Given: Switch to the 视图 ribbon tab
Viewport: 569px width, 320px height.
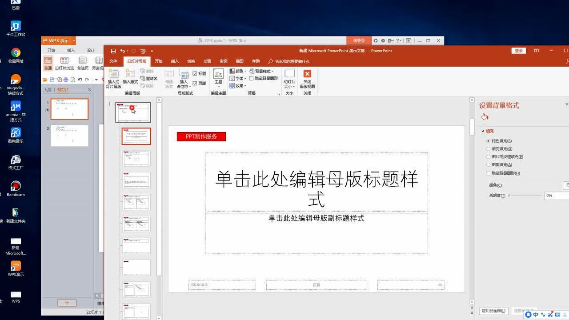Looking at the screenshot, I should coord(240,61).
